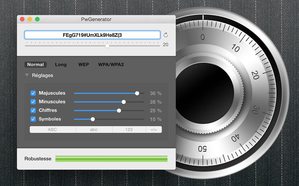Turn off the Symboles checkbox
This screenshot has width=299, height=186.
[x=33, y=119]
